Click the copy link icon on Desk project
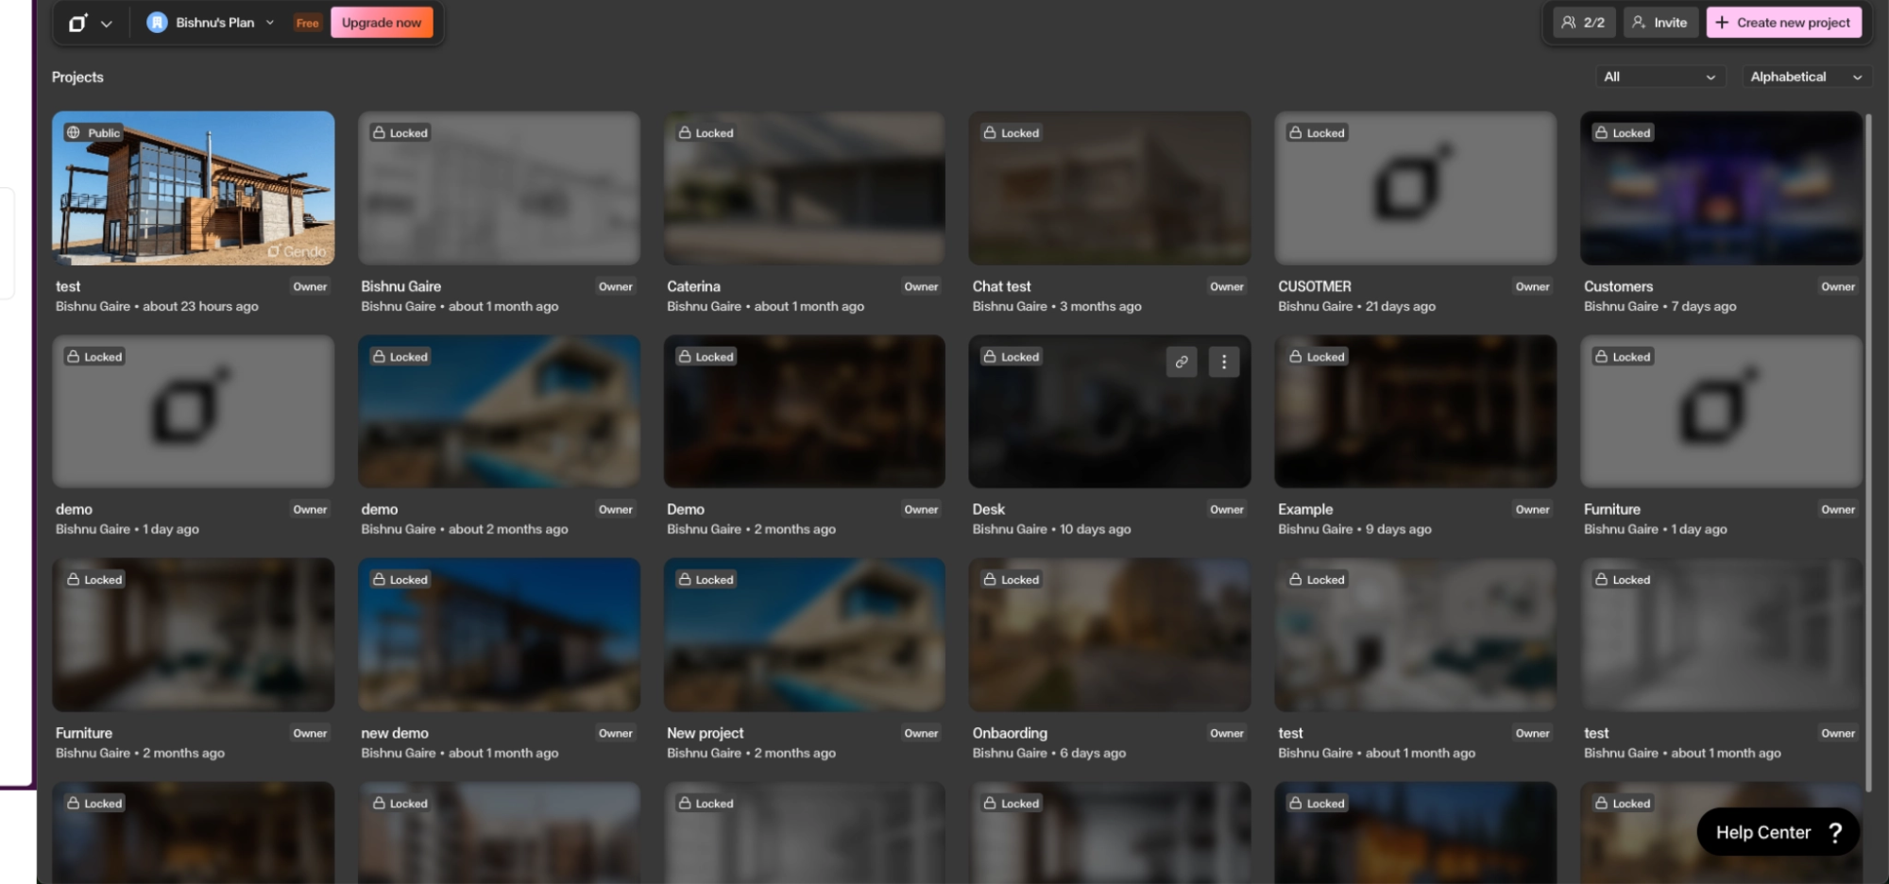The height and width of the screenshot is (884, 1889). (x=1181, y=362)
